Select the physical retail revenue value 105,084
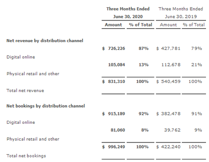The height and width of the screenshot is (162, 209). 116,65
